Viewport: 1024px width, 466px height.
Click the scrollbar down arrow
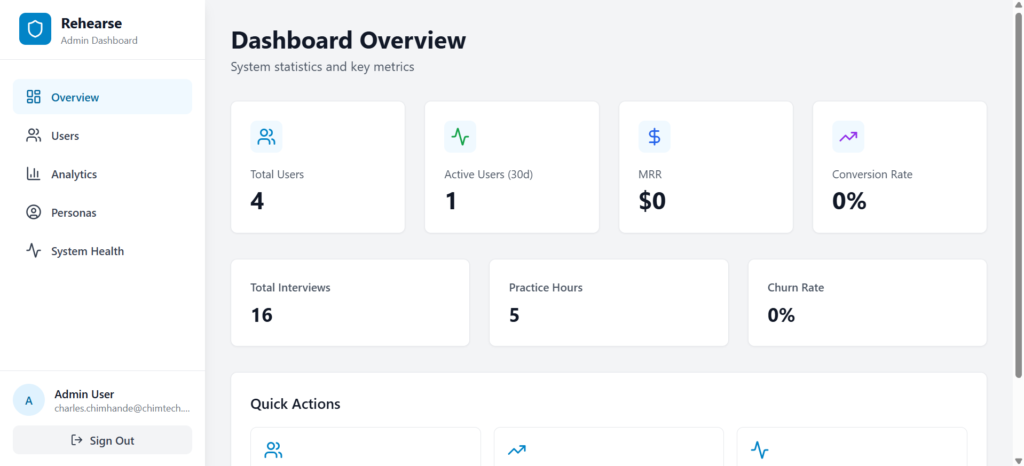(1018, 461)
